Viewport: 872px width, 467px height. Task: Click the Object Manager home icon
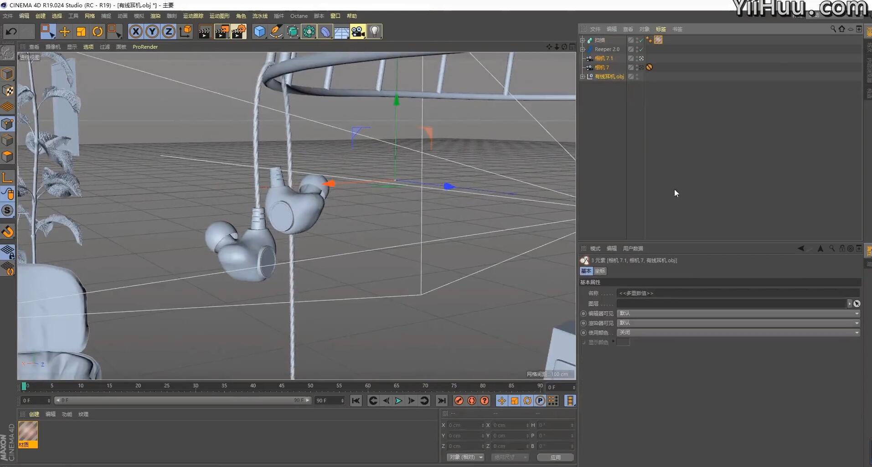tap(842, 29)
